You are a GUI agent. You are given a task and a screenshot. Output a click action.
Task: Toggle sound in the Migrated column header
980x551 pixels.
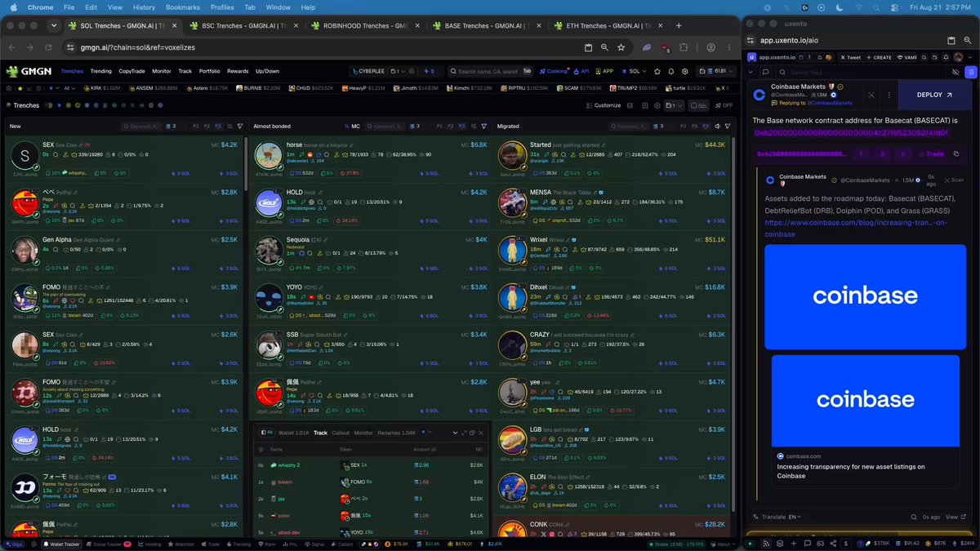pyautogui.click(x=717, y=127)
